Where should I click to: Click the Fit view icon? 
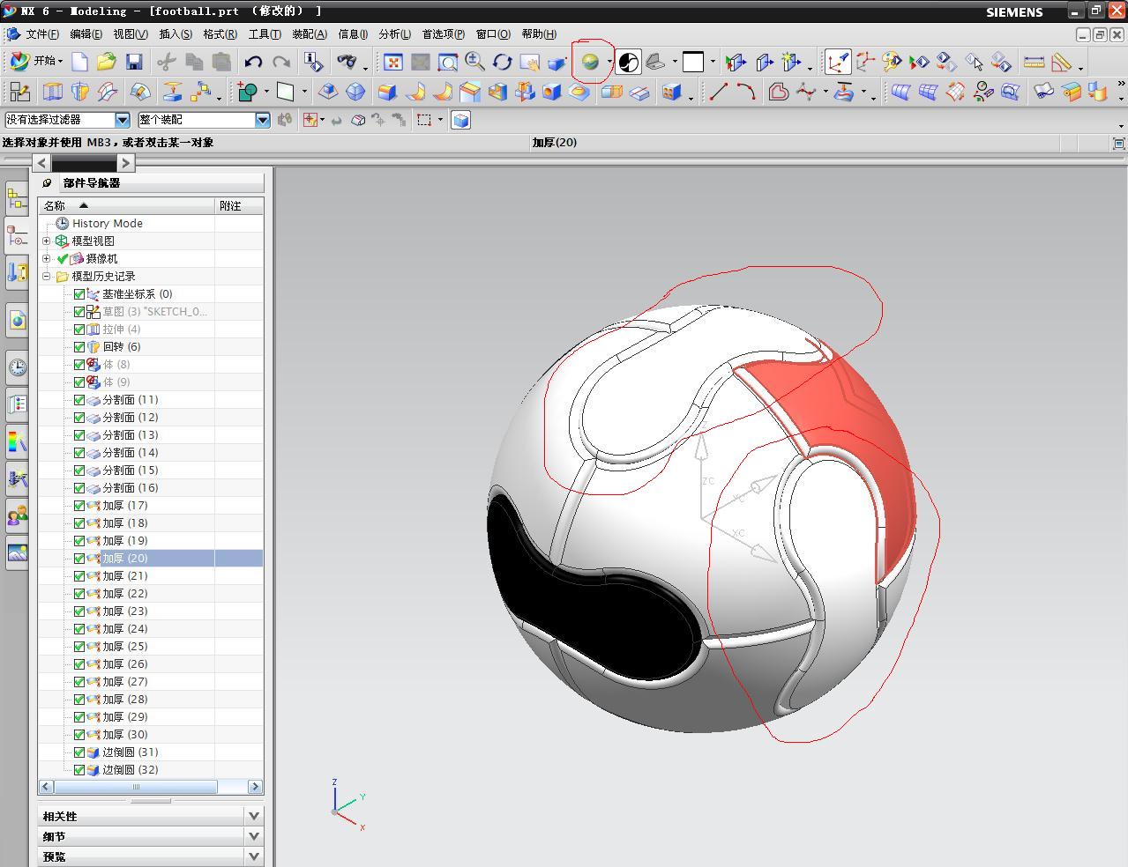tap(393, 62)
